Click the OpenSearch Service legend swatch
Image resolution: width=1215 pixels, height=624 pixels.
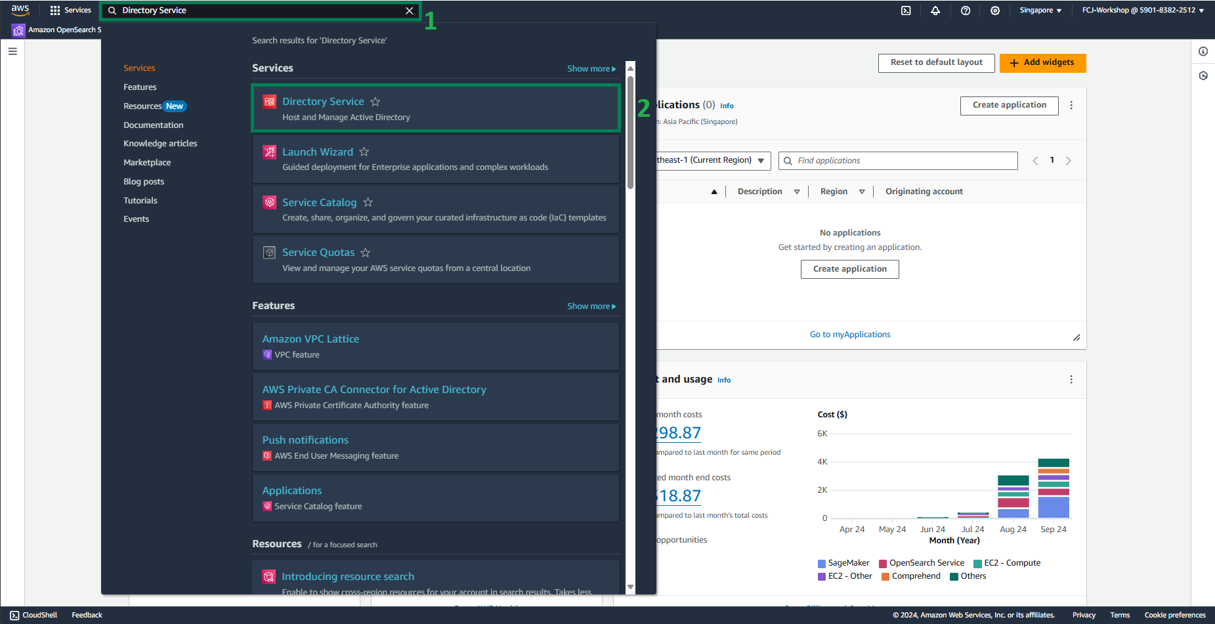point(883,564)
